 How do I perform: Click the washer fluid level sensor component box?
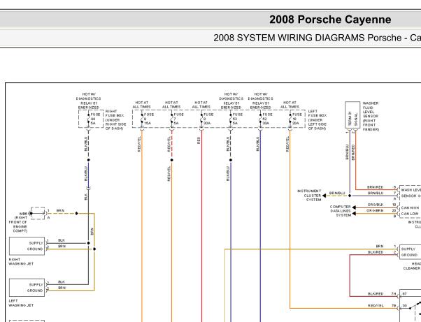[352, 115]
